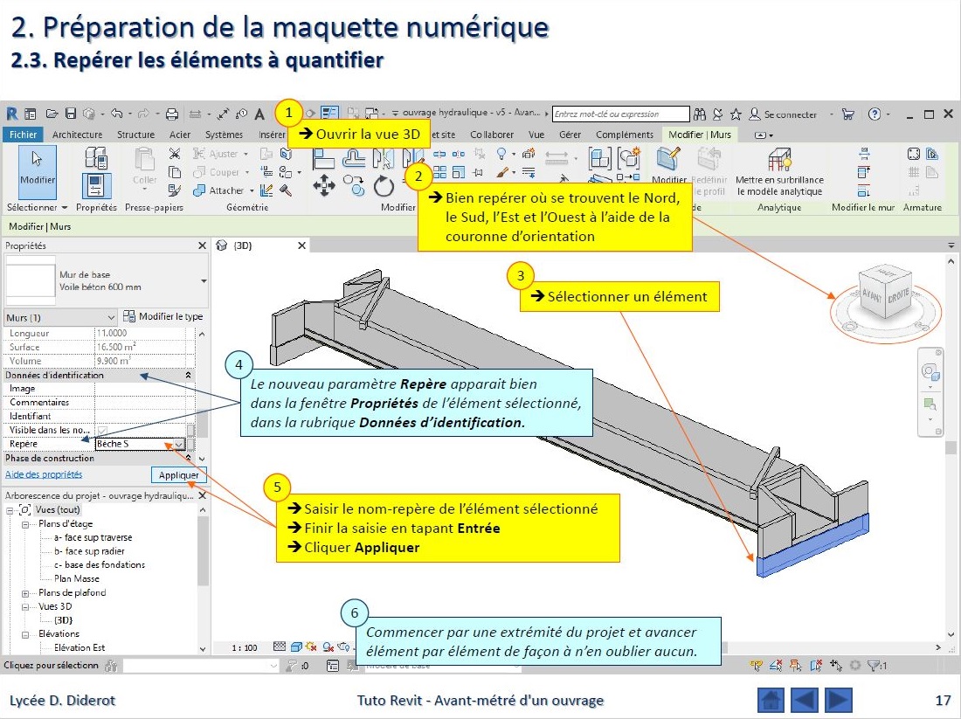Screen dimensions: 961x719
Task: Collapse the 'Vues (tout)' tree node
Action: coord(10,510)
